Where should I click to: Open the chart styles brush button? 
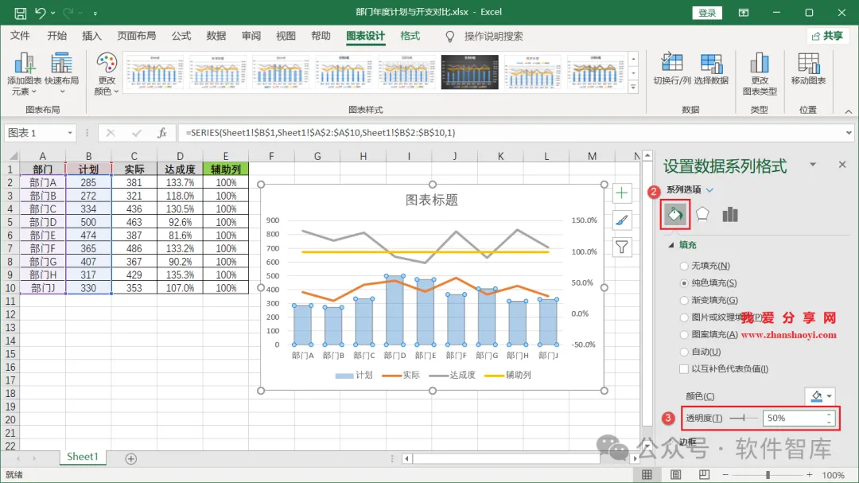[x=622, y=220]
